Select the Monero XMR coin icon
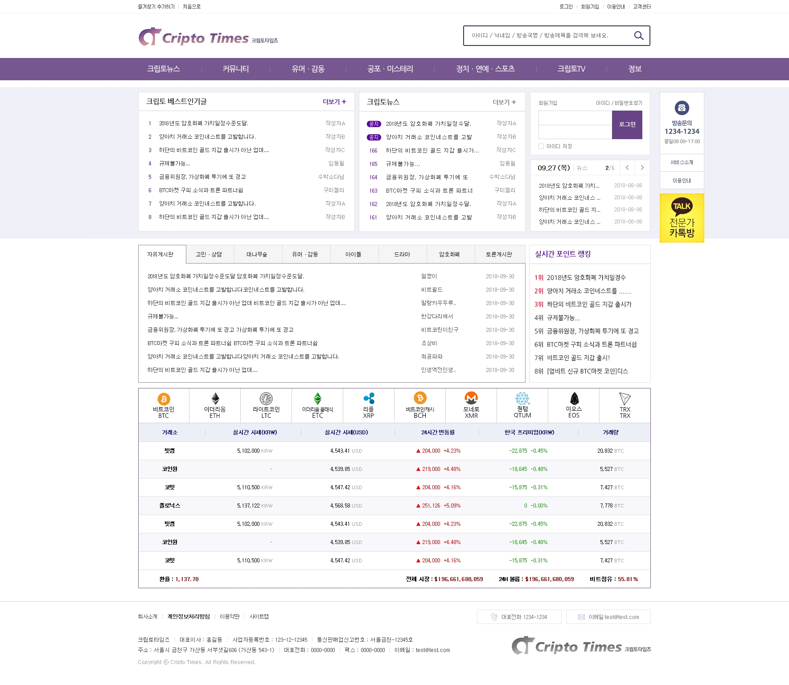 click(471, 398)
